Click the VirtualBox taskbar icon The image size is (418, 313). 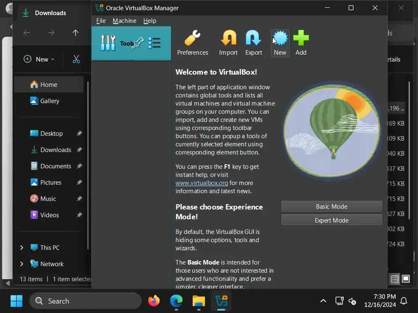[x=221, y=301]
